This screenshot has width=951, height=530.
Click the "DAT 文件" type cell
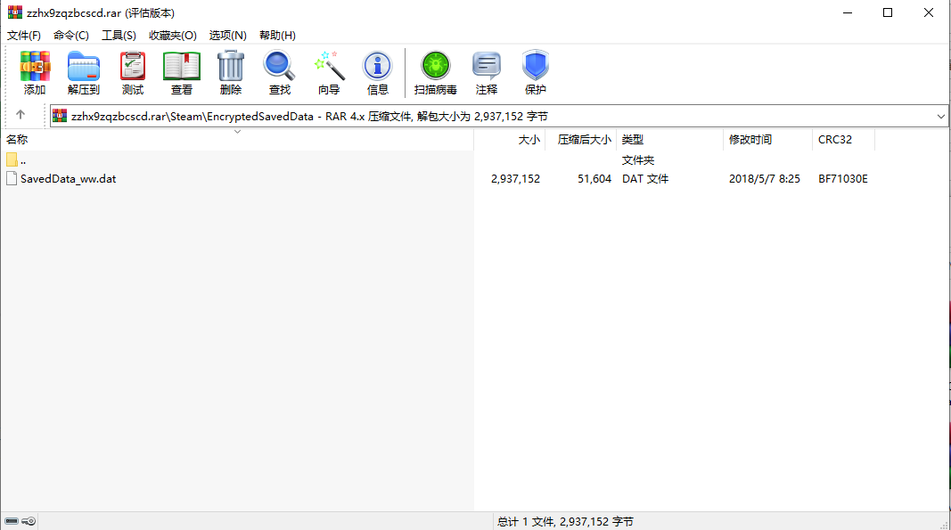tap(645, 179)
